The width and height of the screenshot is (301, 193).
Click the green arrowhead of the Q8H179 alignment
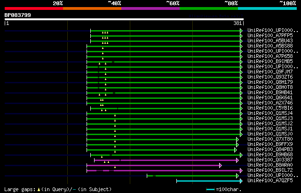point(241,82)
